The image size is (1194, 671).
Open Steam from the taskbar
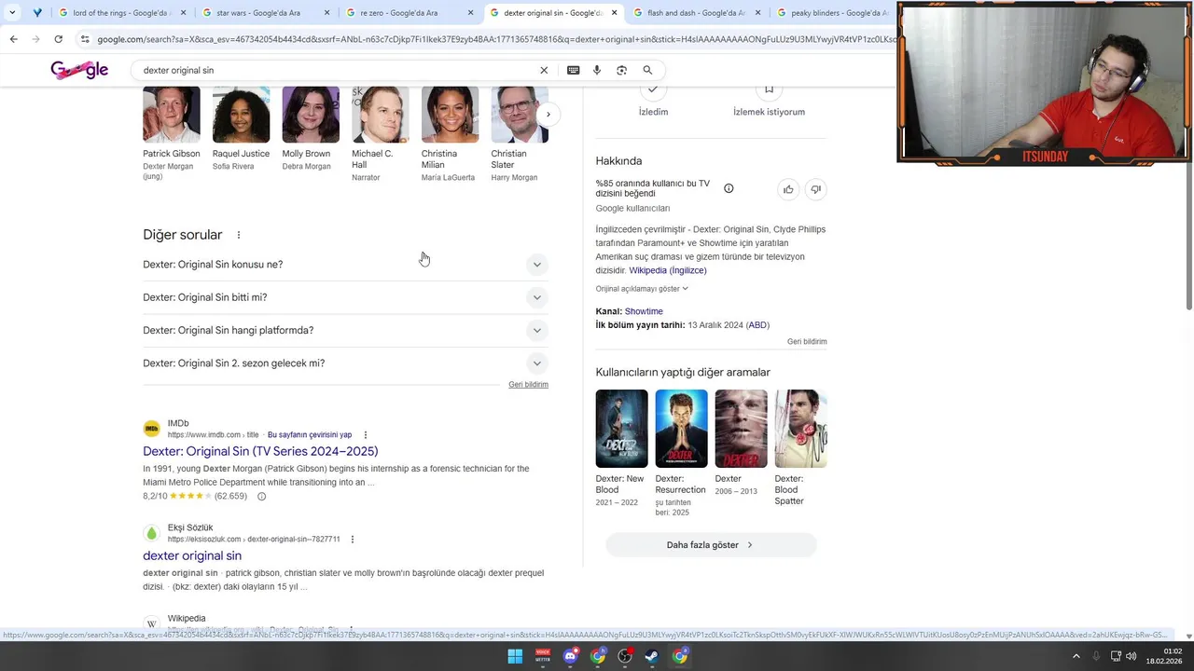[x=652, y=656]
